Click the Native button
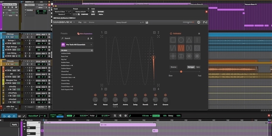Image resolution: width=272 pixels, height=136 pixels. coord(101,14)
